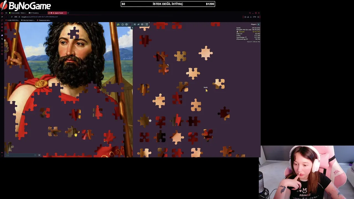Open browser downloads icon
The image size is (354, 199).
pyautogui.click(x=251, y=17)
